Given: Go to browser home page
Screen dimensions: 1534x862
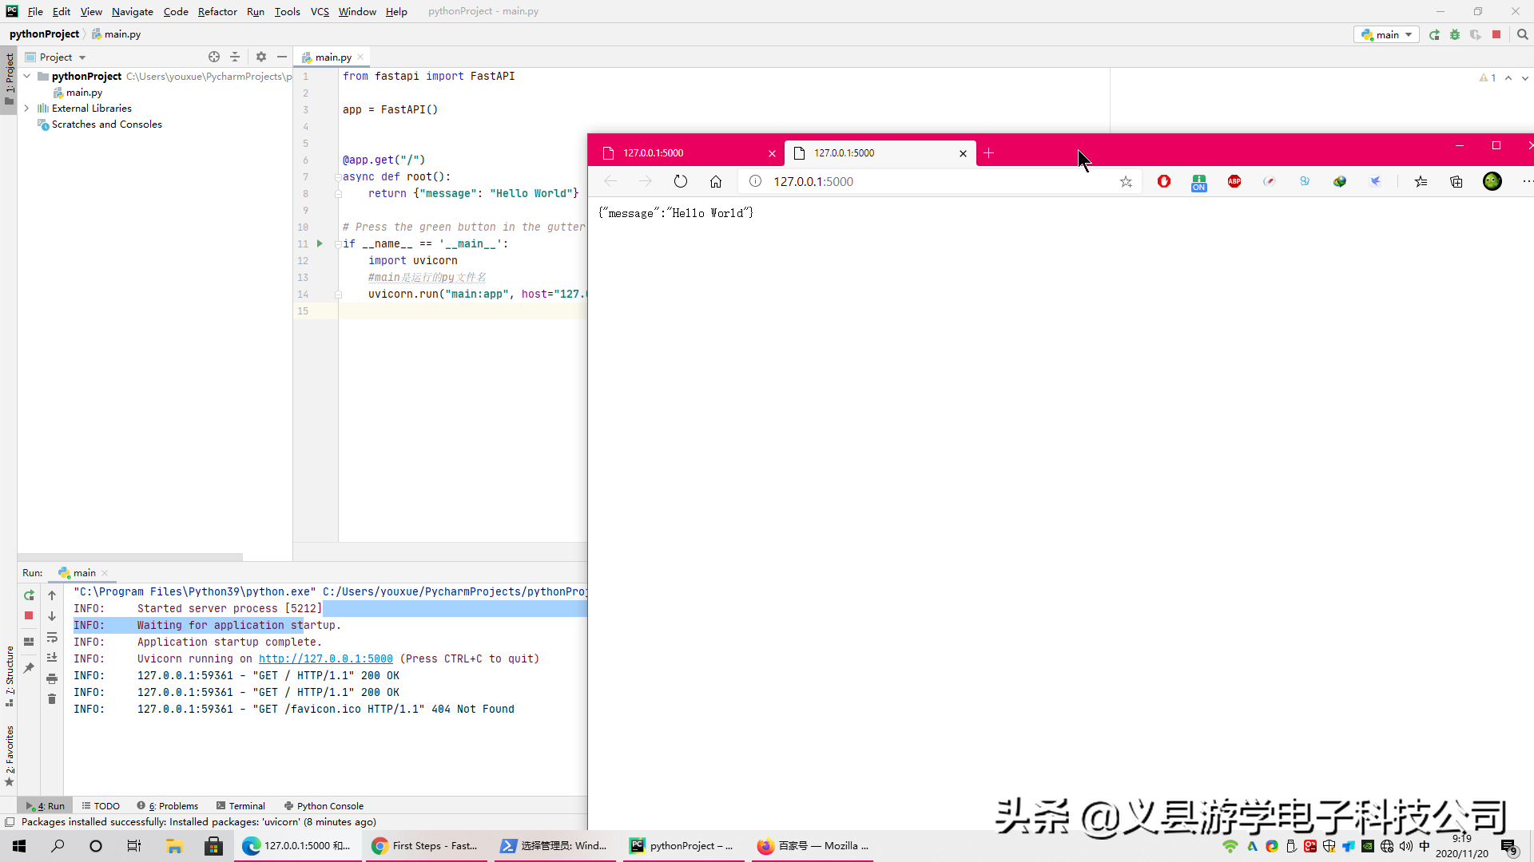Looking at the screenshot, I should (x=716, y=181).
